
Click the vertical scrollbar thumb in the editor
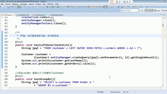point(163,25)
